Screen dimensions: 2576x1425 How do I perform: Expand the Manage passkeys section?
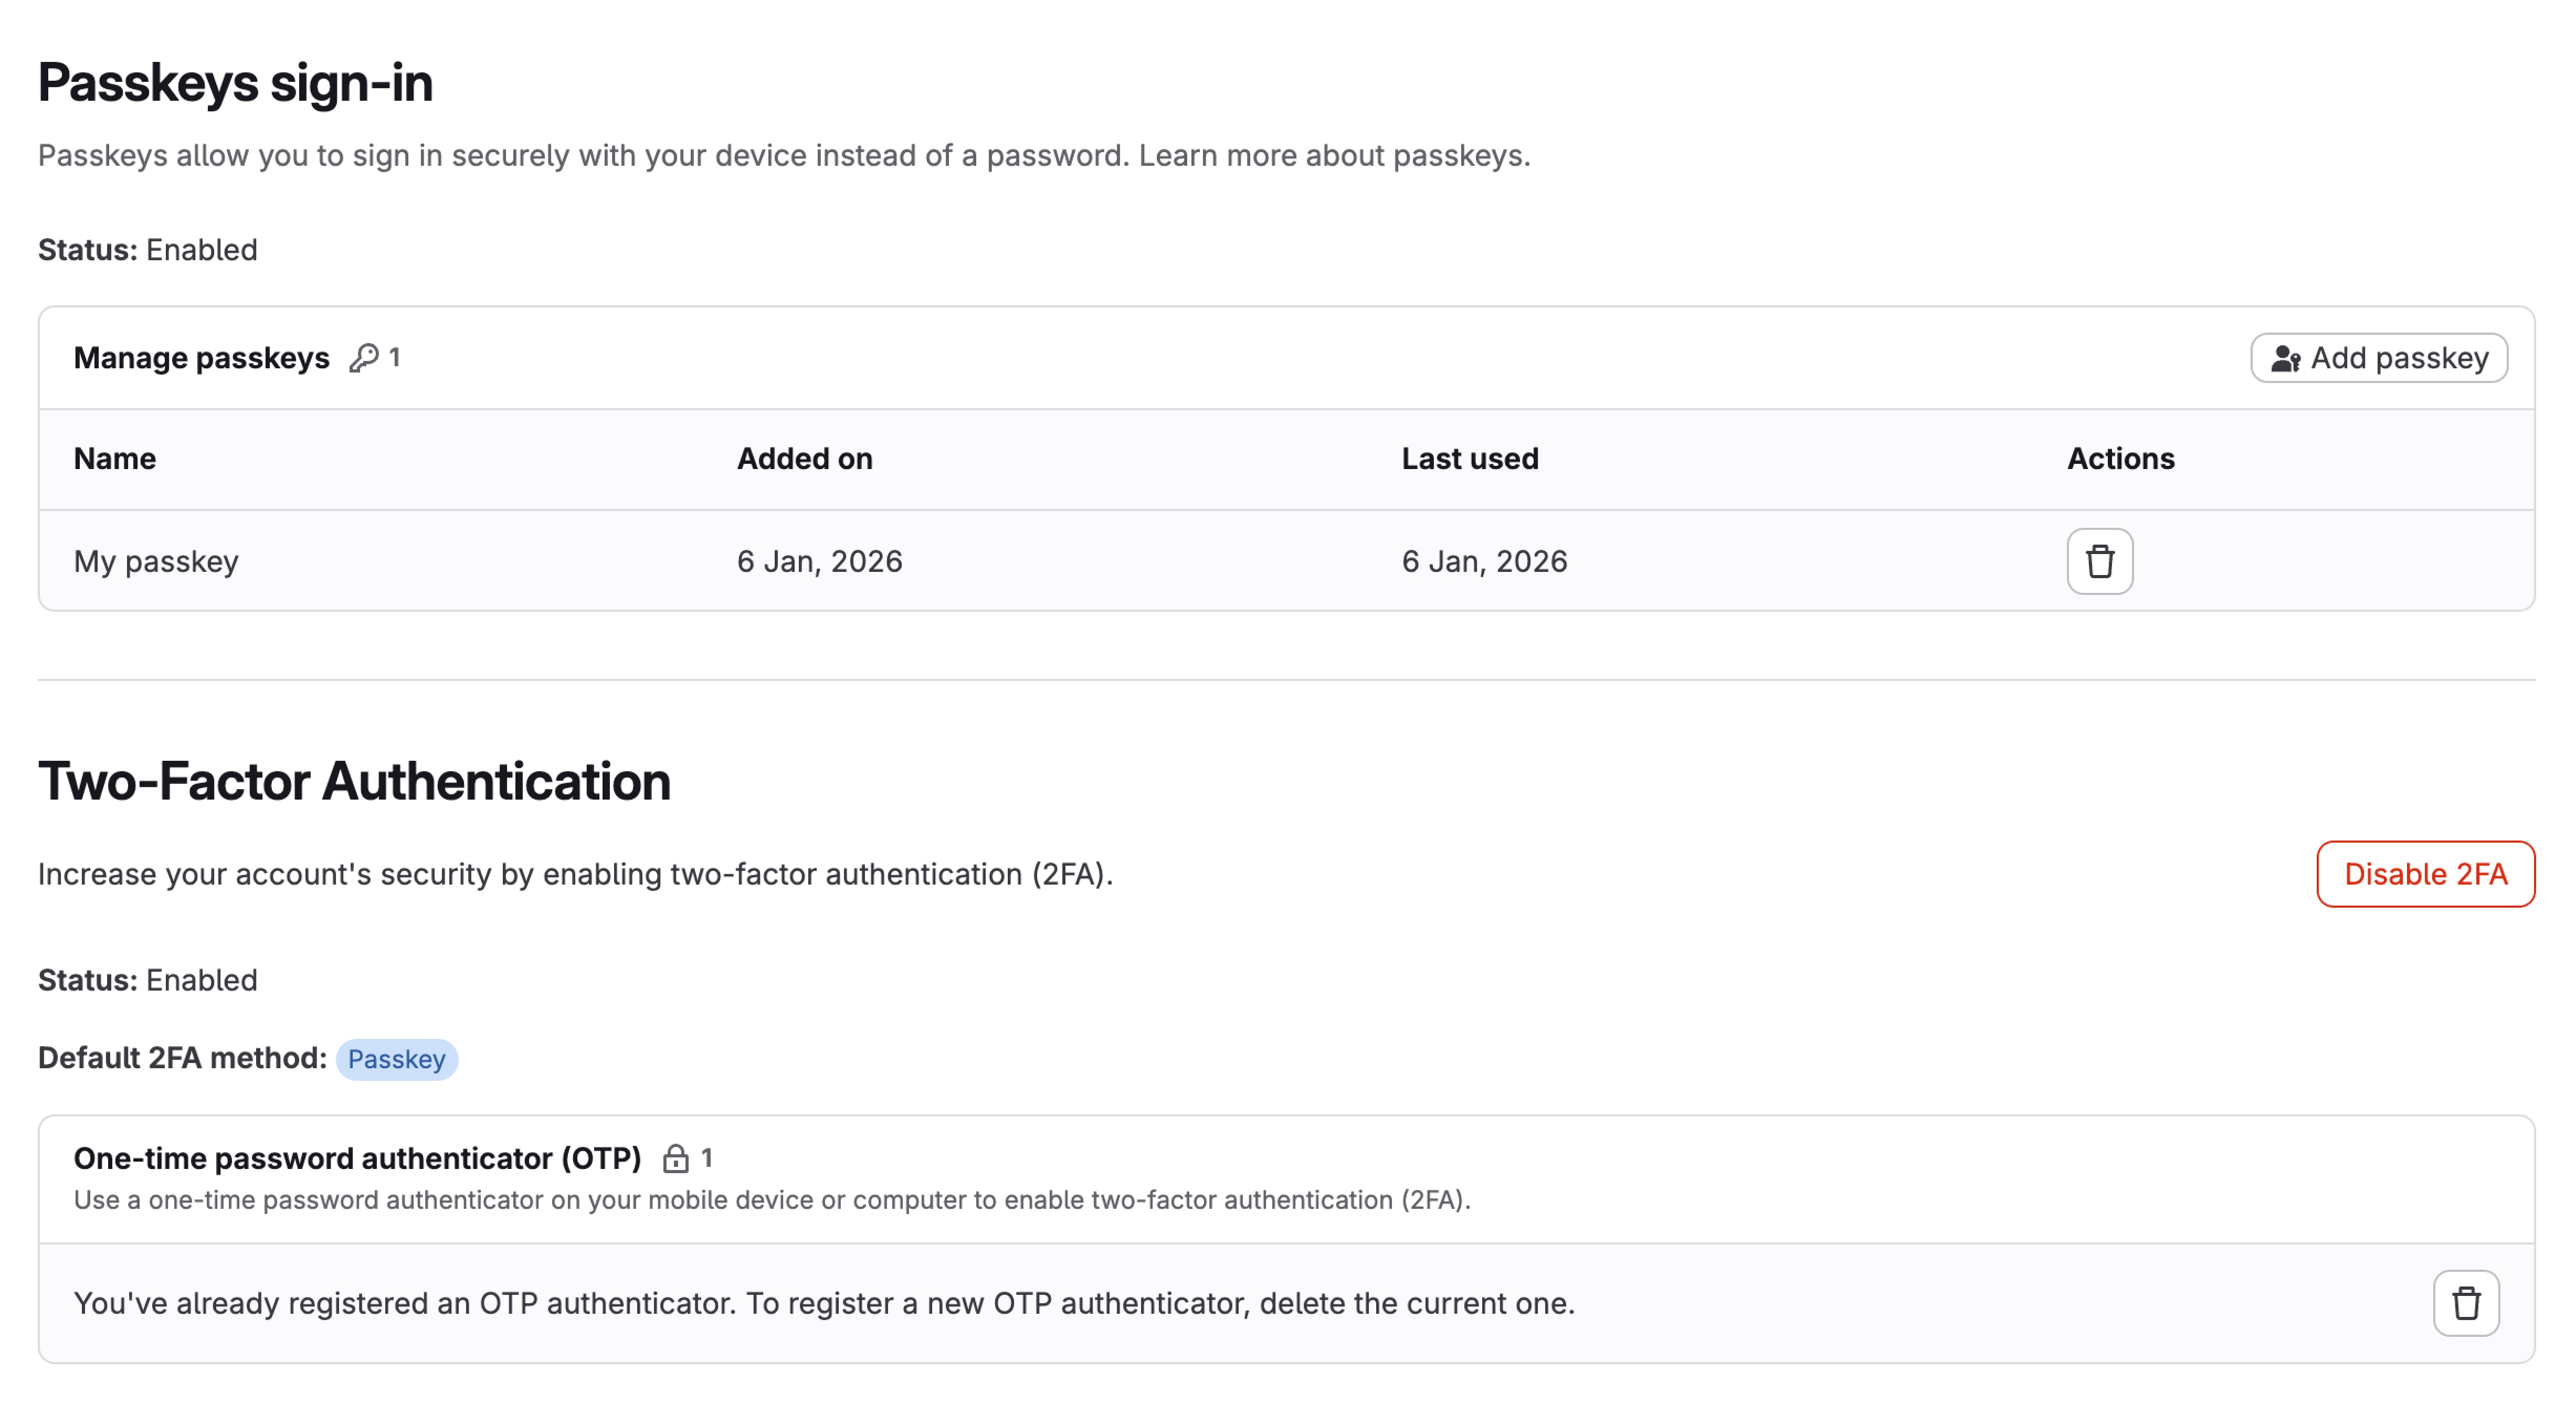pyautogui.click(x=201, y=357)
